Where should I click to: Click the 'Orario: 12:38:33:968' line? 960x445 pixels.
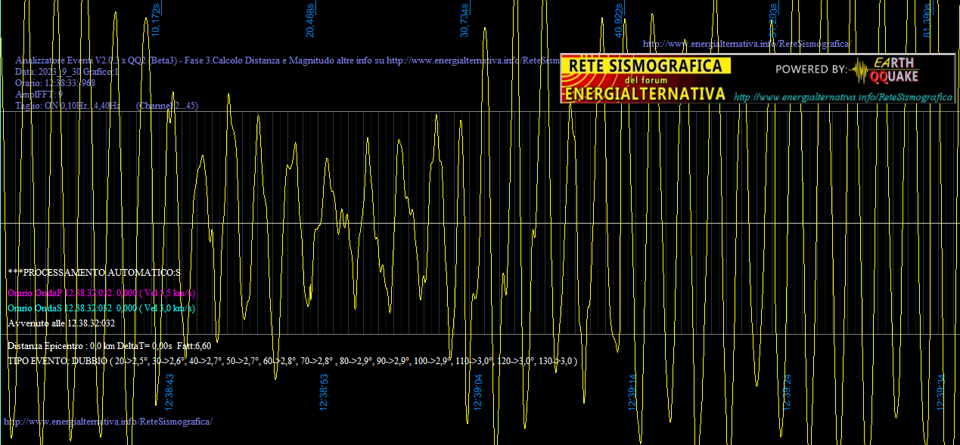(55, 83)
